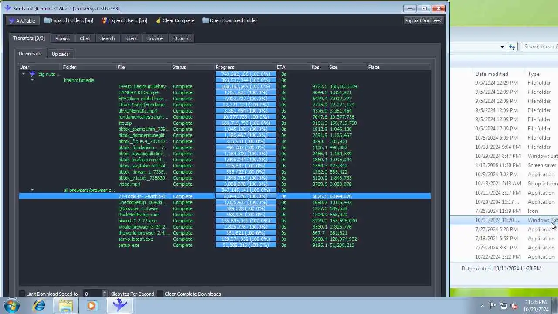Viewport: 558px width, 314px height.
Task: Select the Explorer row dated 4/13/2008 11:30 PM
Action: [x=504, y=165]
